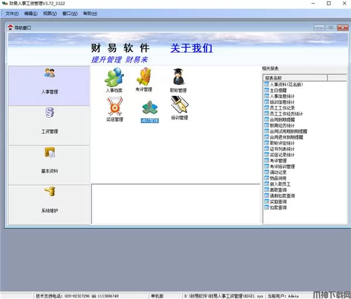Open the 合同退休到期提醒 report

tap(284, 137)
